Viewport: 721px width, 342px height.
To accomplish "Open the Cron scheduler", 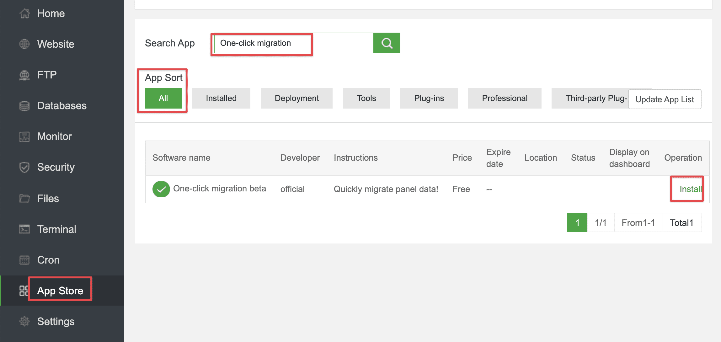I will pos(48,259).
